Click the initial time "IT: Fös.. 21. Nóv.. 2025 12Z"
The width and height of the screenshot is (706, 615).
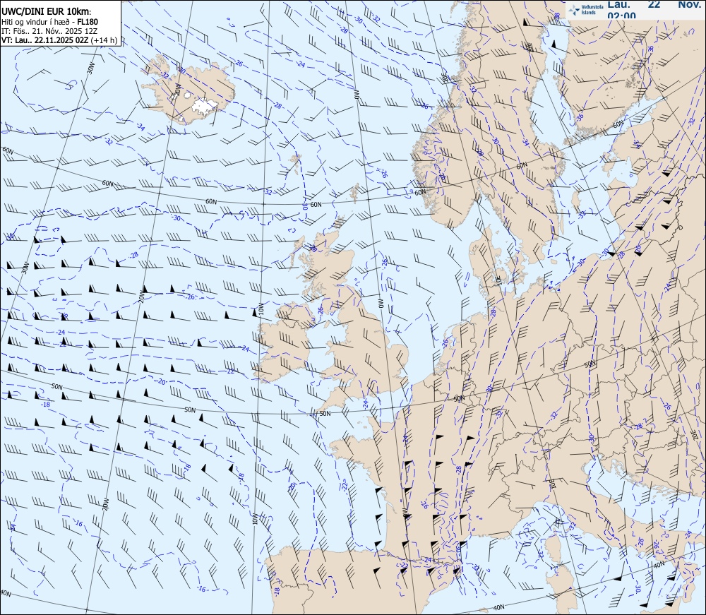[49, 31]
